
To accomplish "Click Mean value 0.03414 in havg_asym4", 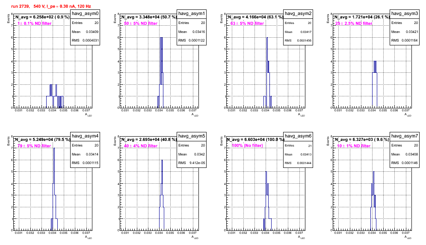I will (x=92, y=154).
